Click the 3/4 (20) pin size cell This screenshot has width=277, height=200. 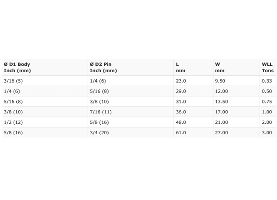(99, 132)
